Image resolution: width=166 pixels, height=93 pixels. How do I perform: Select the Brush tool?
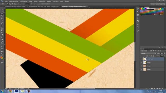2,26
